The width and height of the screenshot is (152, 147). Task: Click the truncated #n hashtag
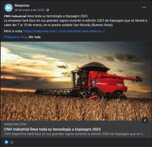click(23, 37)
